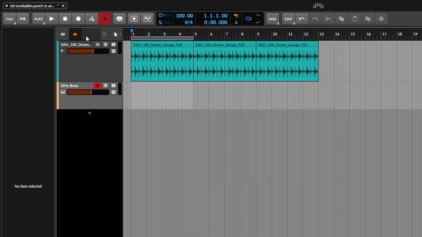Toggle punch-in button above loop curves
Screen dimensions: 422x237
(x=258, y=15)
